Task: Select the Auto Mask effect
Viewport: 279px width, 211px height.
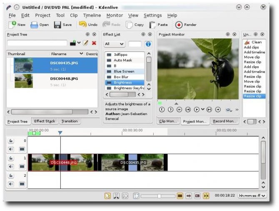Action: pyautogui.click(x=125, y=60)
